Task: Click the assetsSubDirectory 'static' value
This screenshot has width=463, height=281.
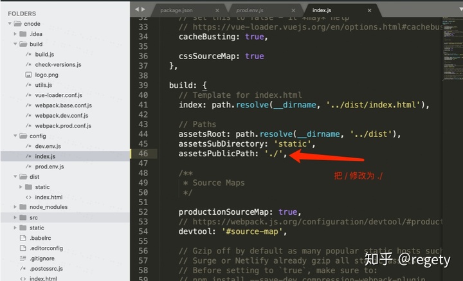Action: 293,144
